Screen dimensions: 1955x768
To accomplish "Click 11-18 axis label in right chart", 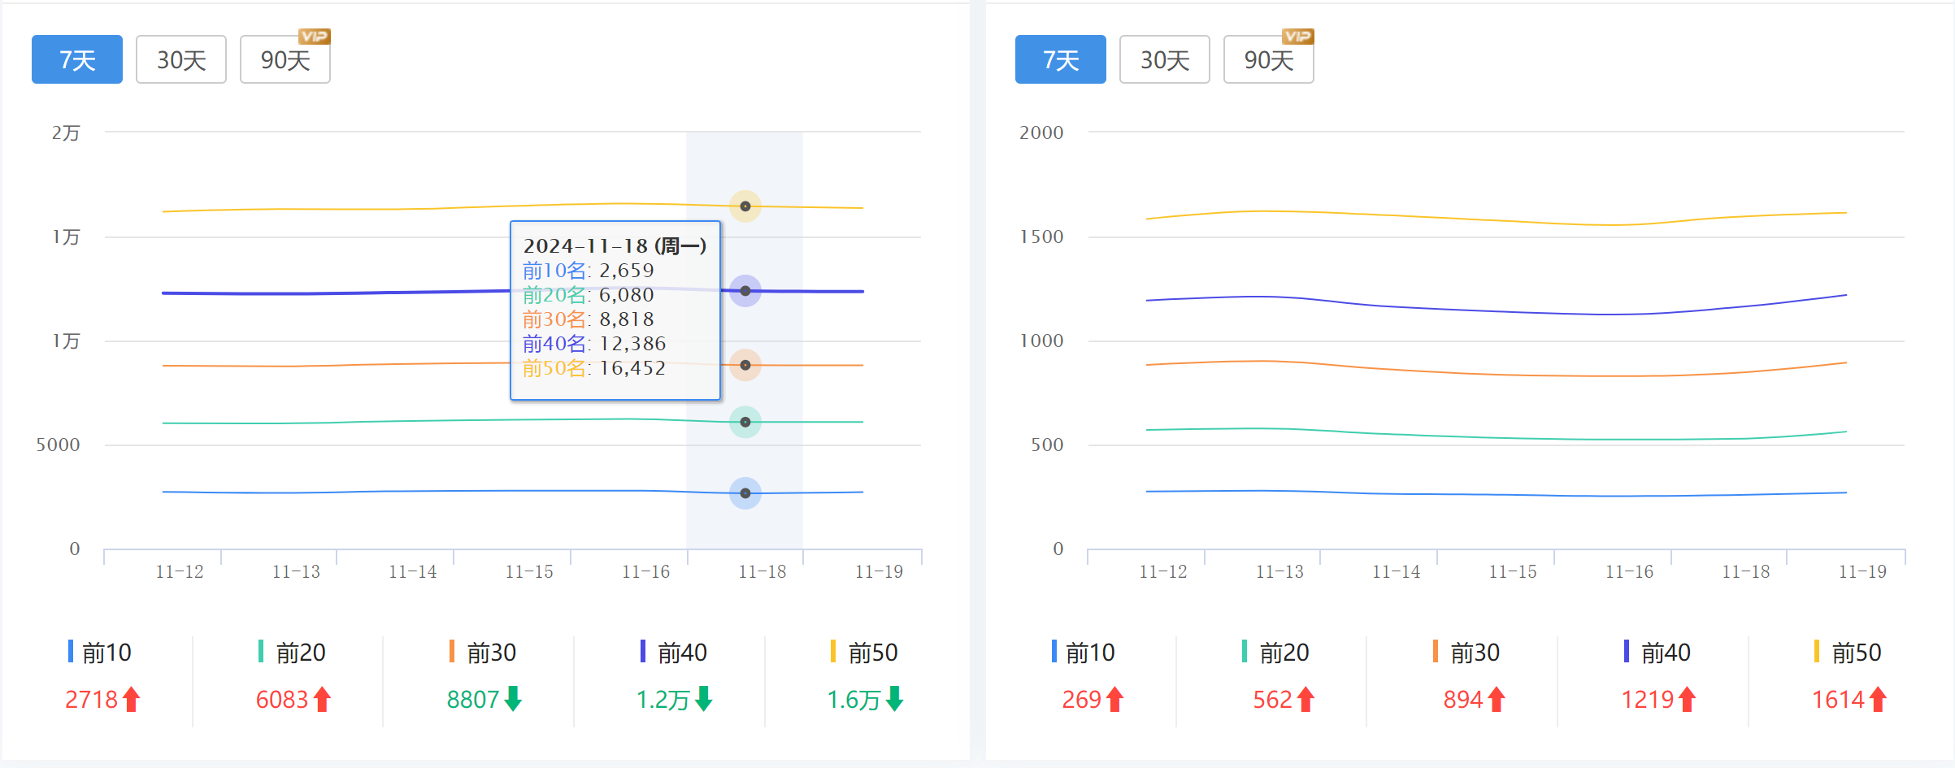I will [1746, 571].
